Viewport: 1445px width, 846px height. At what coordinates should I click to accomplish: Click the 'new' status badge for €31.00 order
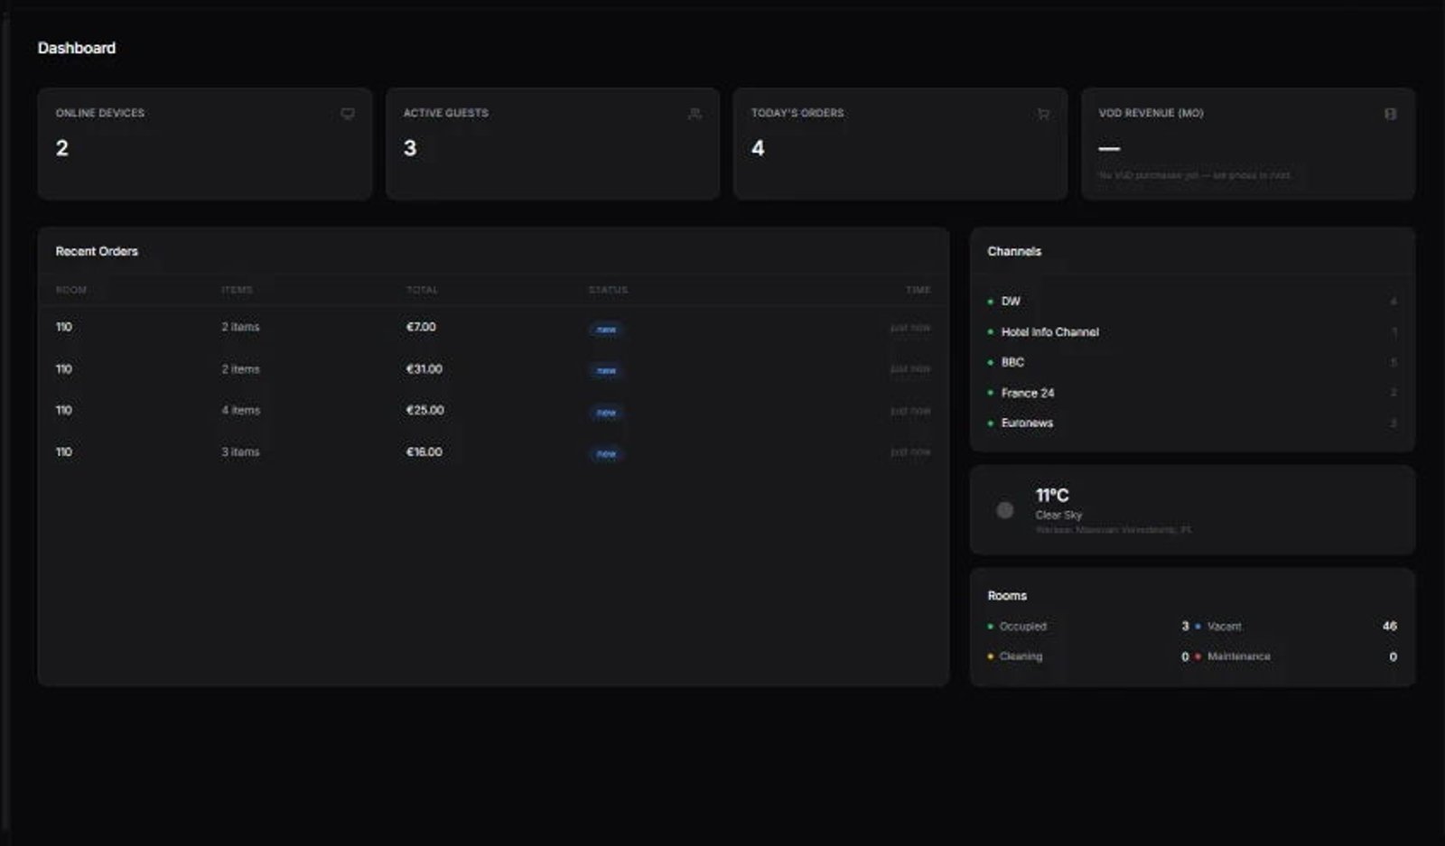tap(606, 371)
